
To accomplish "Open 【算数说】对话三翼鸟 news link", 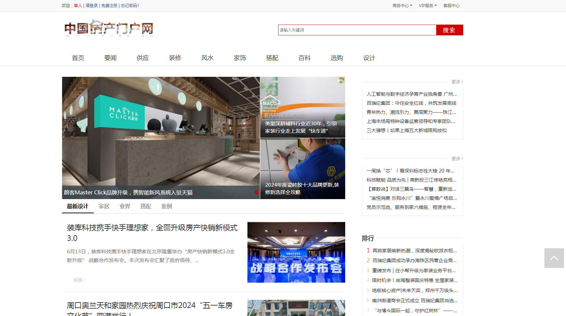I will [x=411, y=189].
